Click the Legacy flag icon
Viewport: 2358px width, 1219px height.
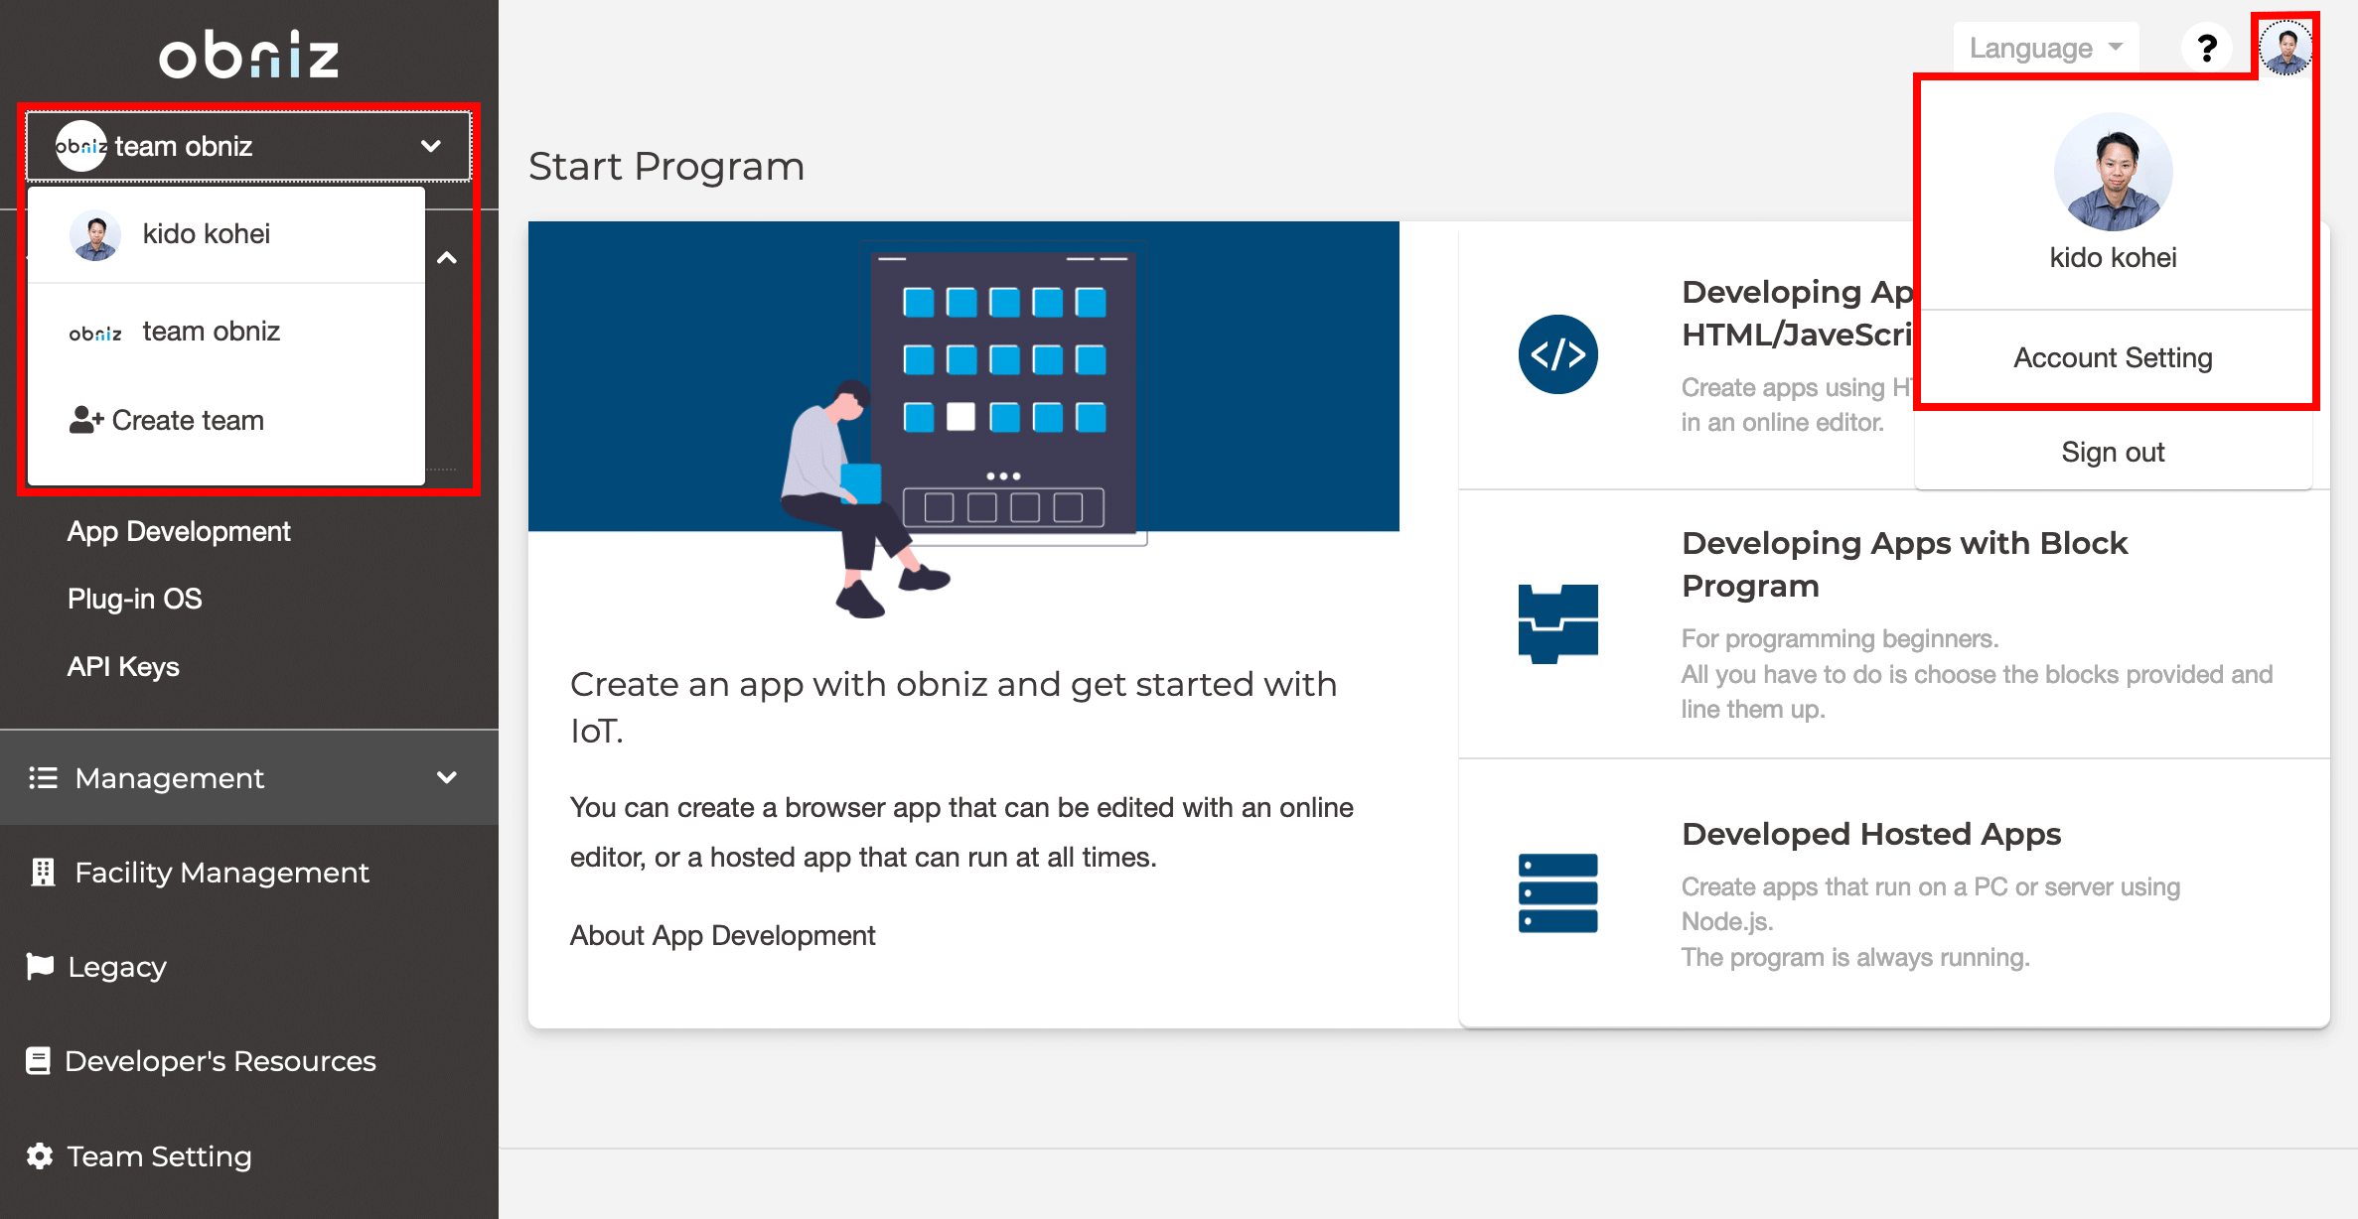point(41,966)
